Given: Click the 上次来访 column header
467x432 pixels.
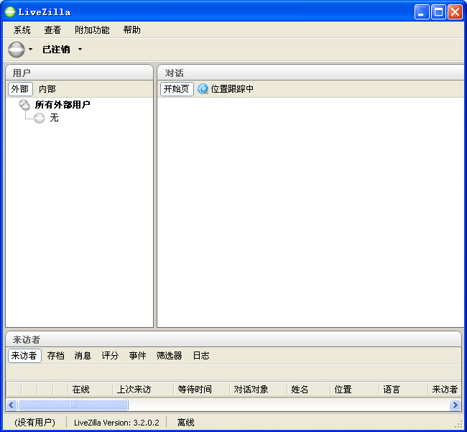Looking at the screenshot, I should tap(143, 389).
